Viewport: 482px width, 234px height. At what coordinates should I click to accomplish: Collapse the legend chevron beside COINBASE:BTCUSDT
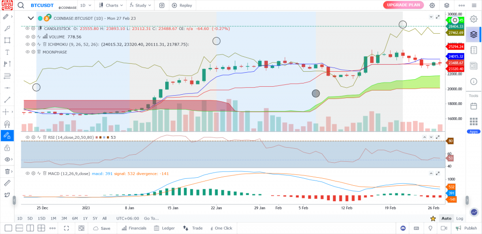(31, 18)
